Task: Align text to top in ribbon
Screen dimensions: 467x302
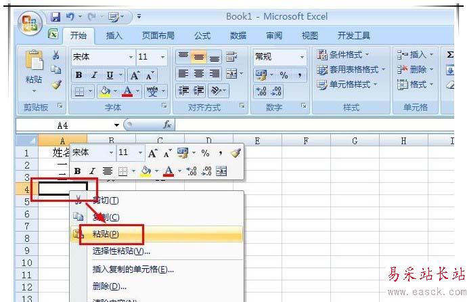Action: pos(183,56)
